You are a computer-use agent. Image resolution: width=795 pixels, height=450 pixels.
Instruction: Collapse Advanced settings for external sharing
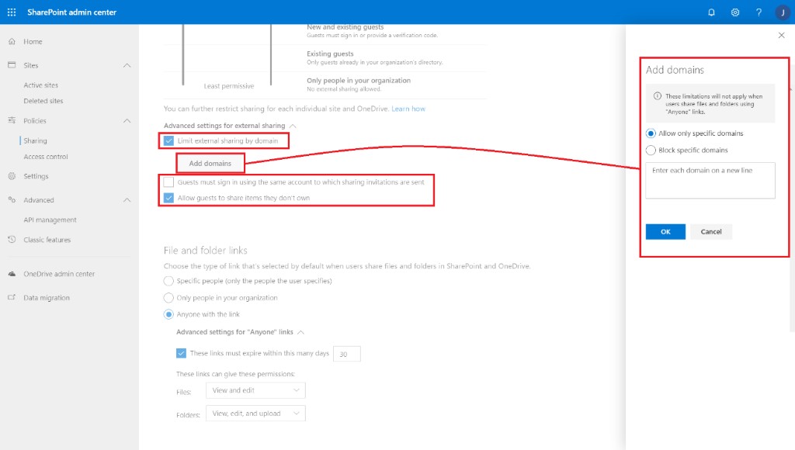point(293,126)
